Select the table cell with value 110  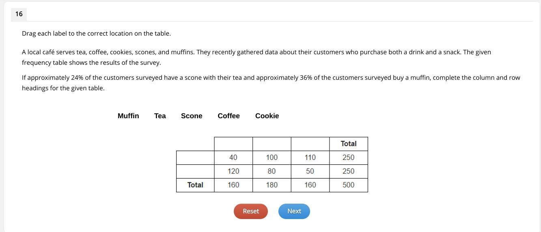310,158
